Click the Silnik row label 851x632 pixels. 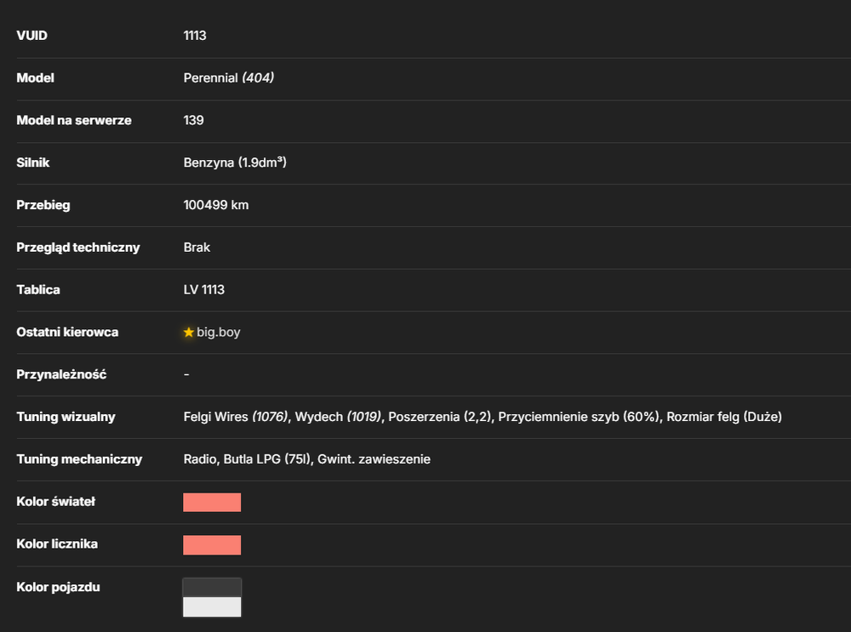(33, 162)
